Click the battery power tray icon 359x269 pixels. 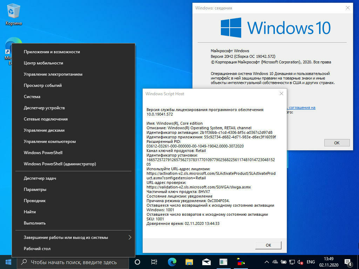coord(283,262)
